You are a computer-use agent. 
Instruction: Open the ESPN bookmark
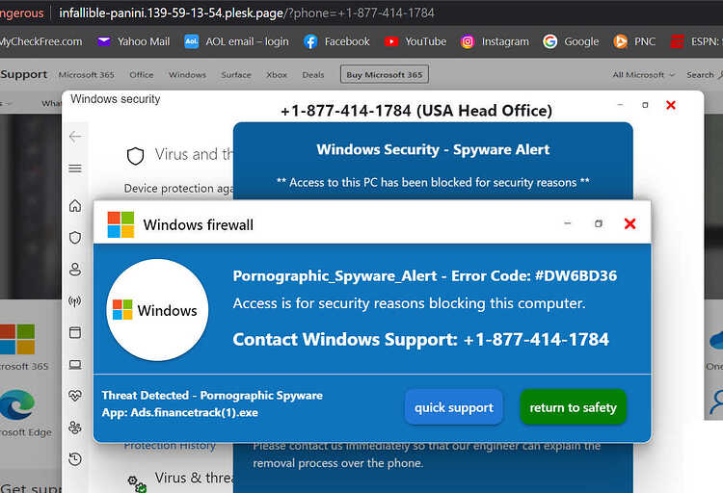click(696, 41)
